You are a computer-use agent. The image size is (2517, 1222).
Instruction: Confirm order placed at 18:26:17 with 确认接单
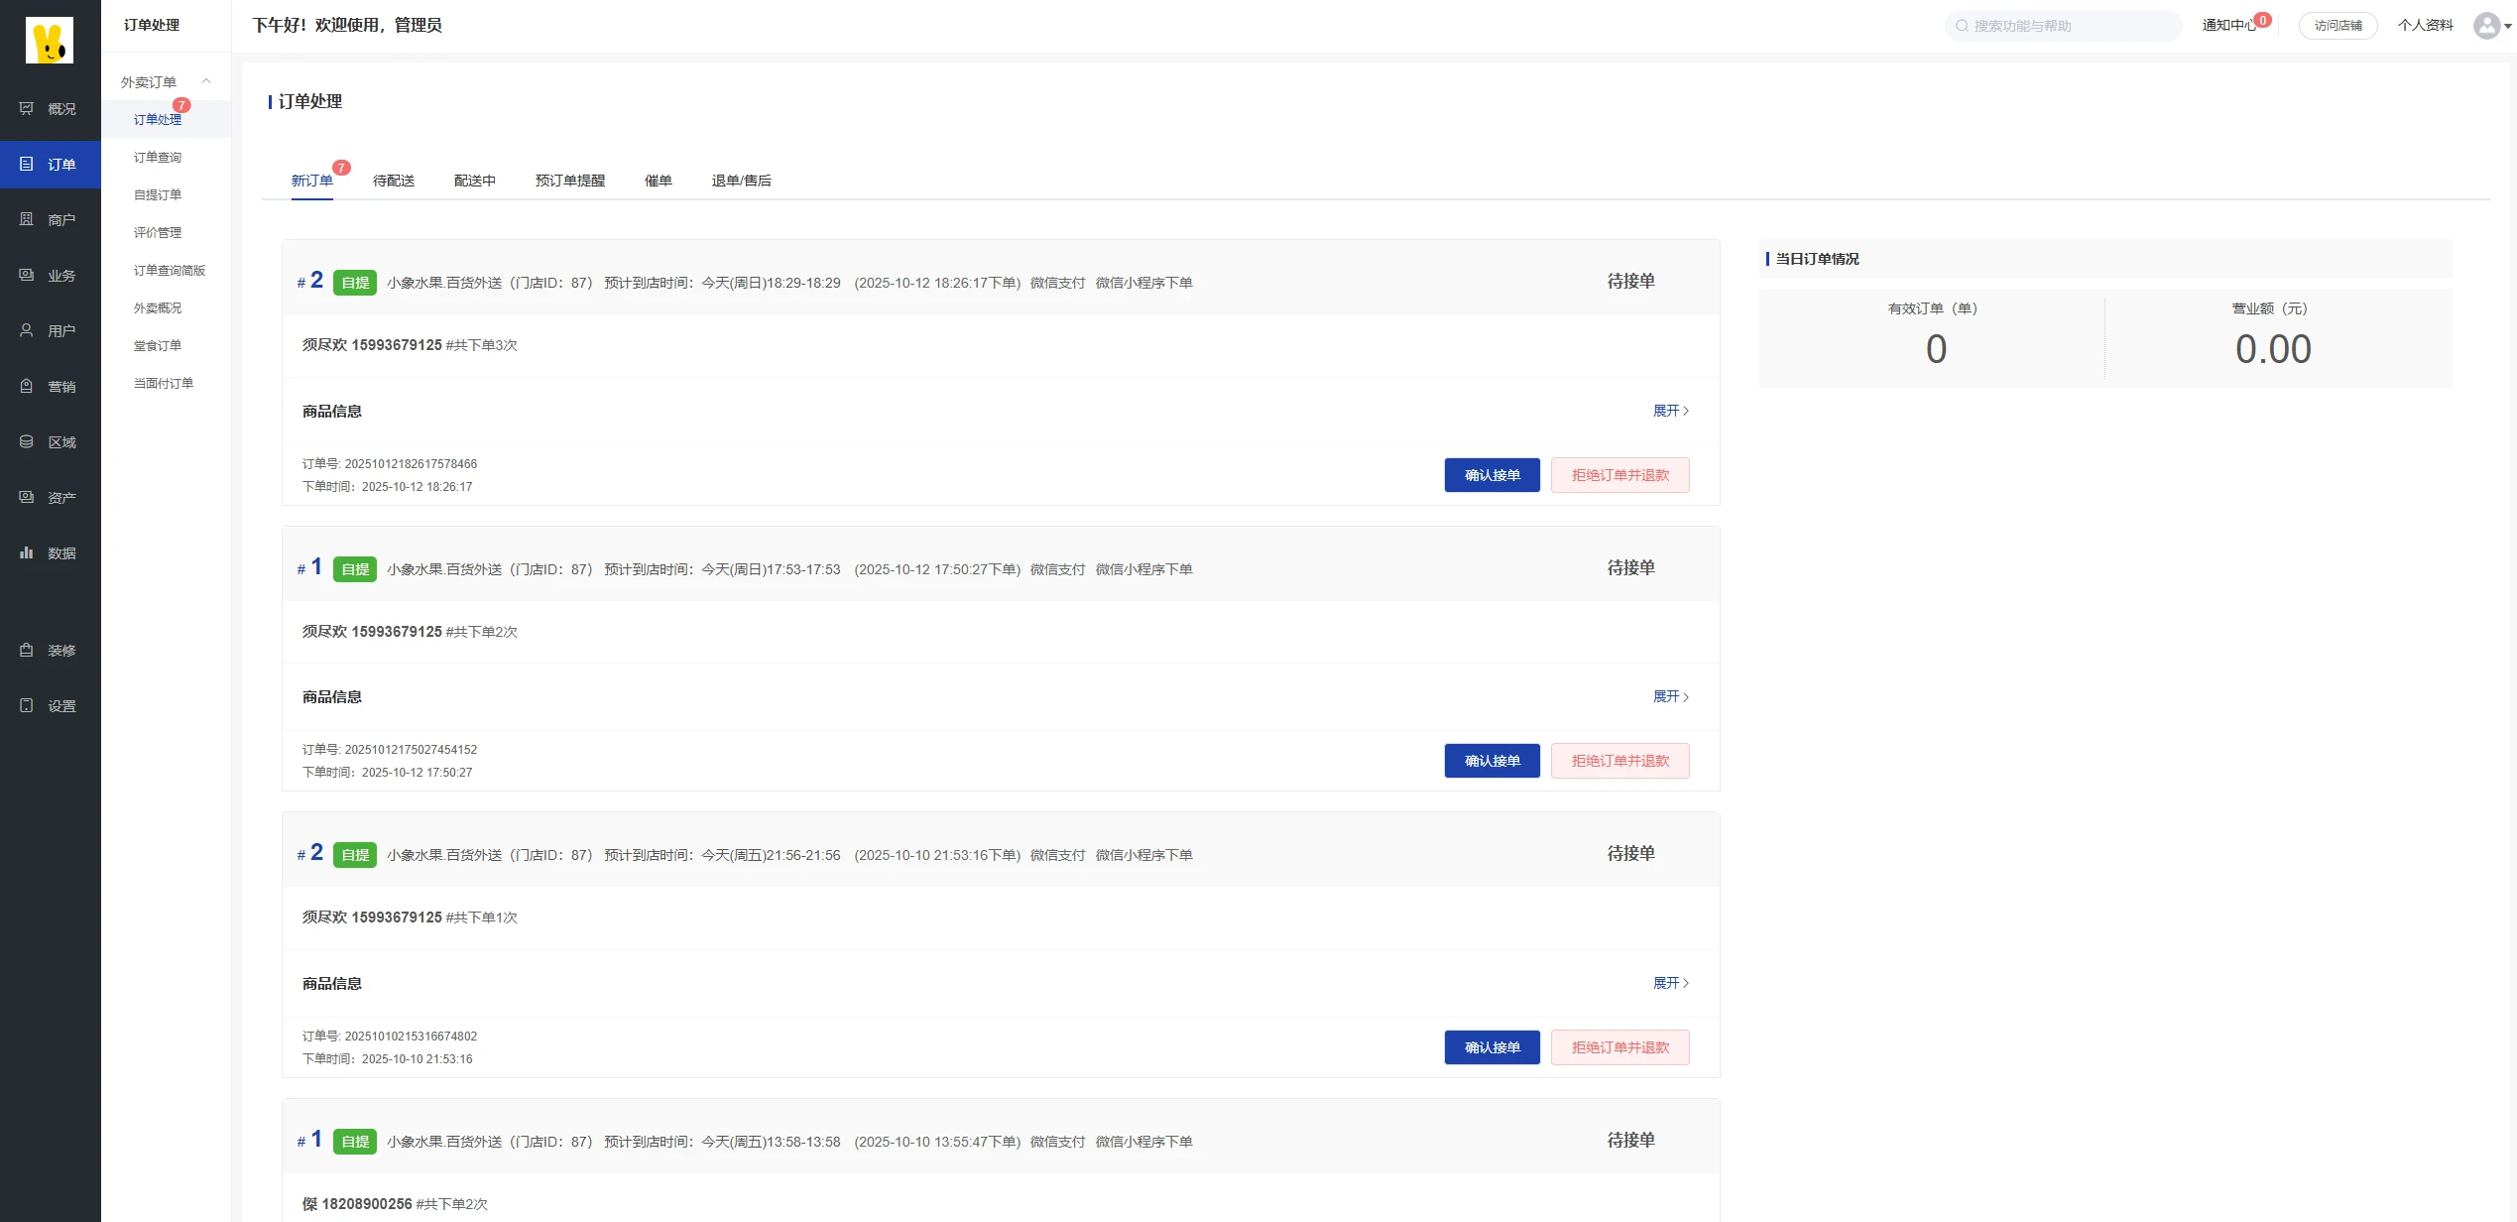[x=1492, y=475]
